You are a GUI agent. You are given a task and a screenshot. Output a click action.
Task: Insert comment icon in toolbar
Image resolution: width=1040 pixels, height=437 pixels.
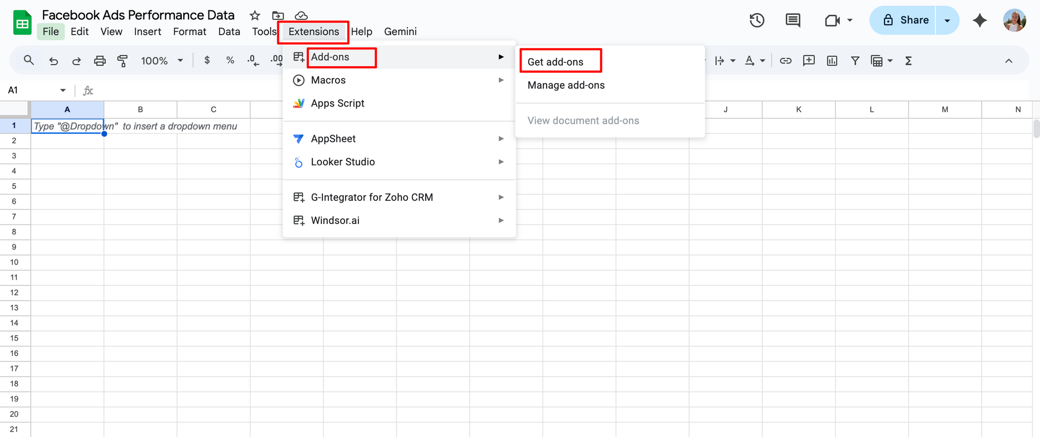tap(809, 61)
